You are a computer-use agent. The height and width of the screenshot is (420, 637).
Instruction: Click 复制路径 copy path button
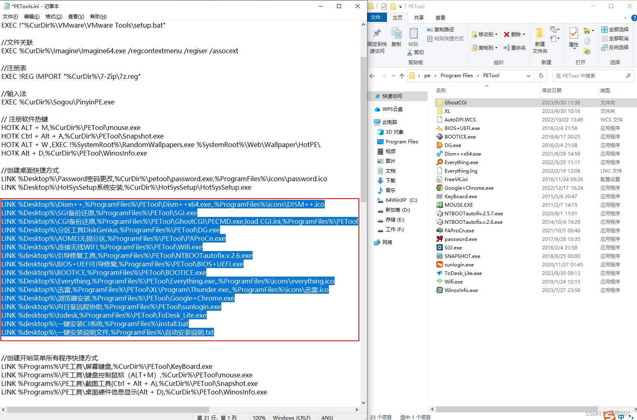pos(441,30)
